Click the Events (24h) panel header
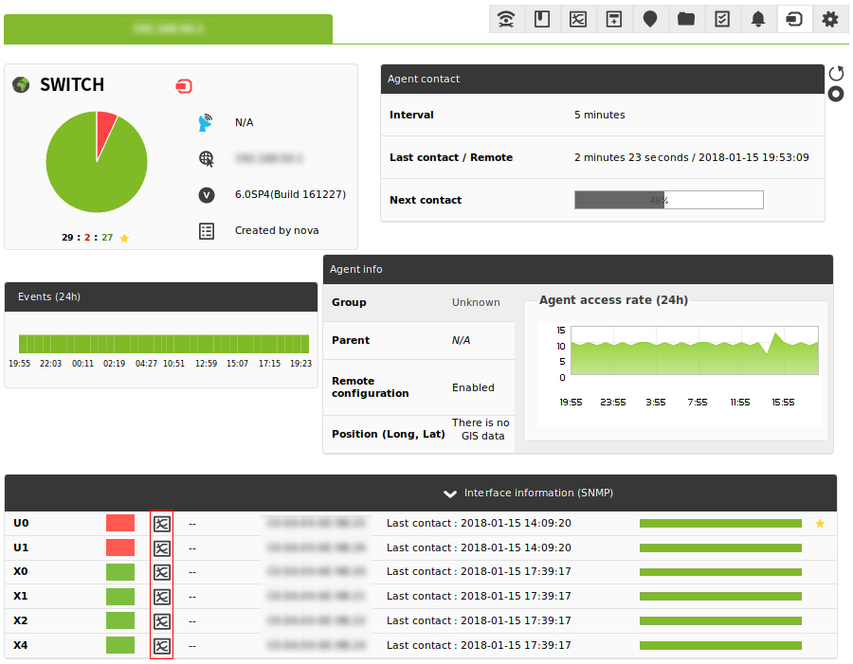The height and width of the screenshot is (664, 853). pos(161,296)
